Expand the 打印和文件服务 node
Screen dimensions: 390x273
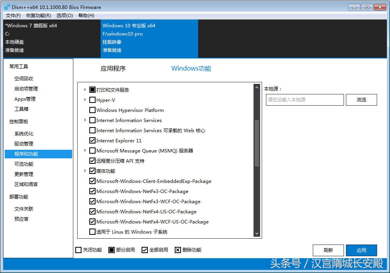[x=85, y=90]
